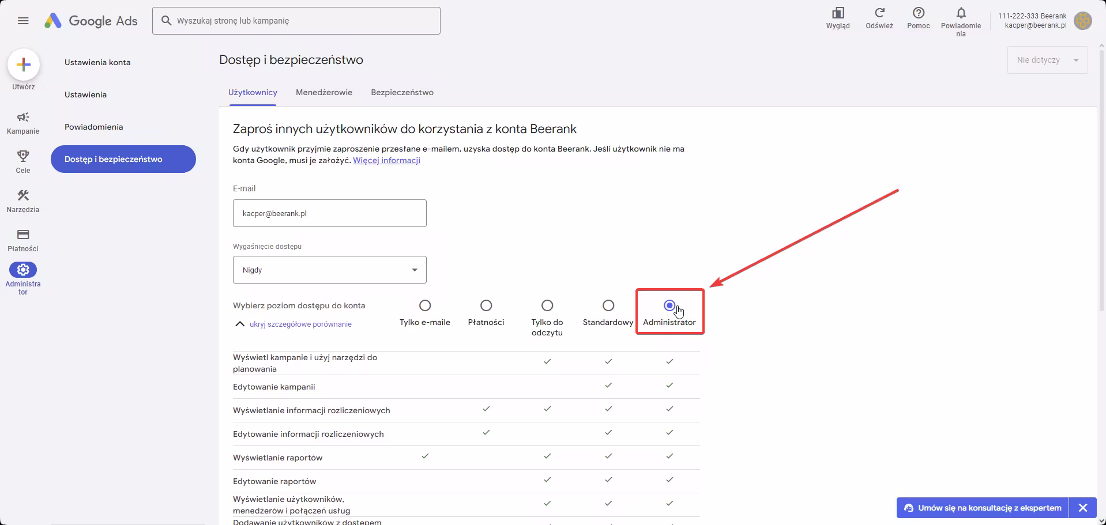The height and width of the screenshot is (525, 1106).
Task: Click the Utwórz plus button
Action: point(24,65)
